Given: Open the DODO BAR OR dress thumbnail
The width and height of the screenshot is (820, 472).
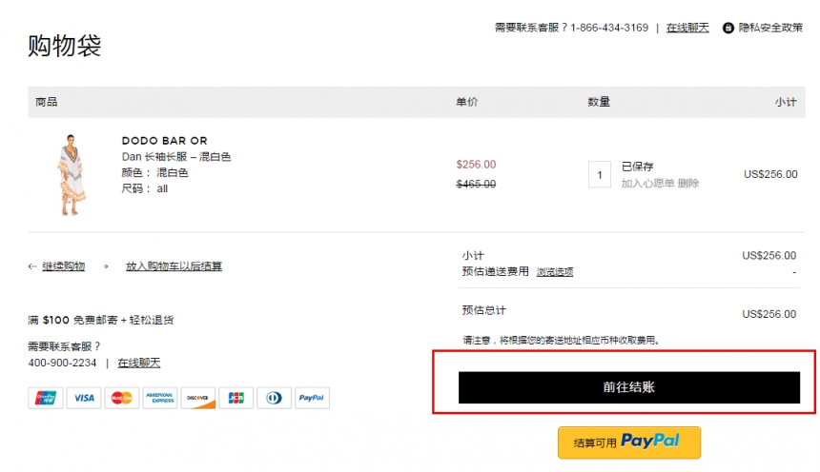Looking at the screenshot, I should (x=72, y=174).
